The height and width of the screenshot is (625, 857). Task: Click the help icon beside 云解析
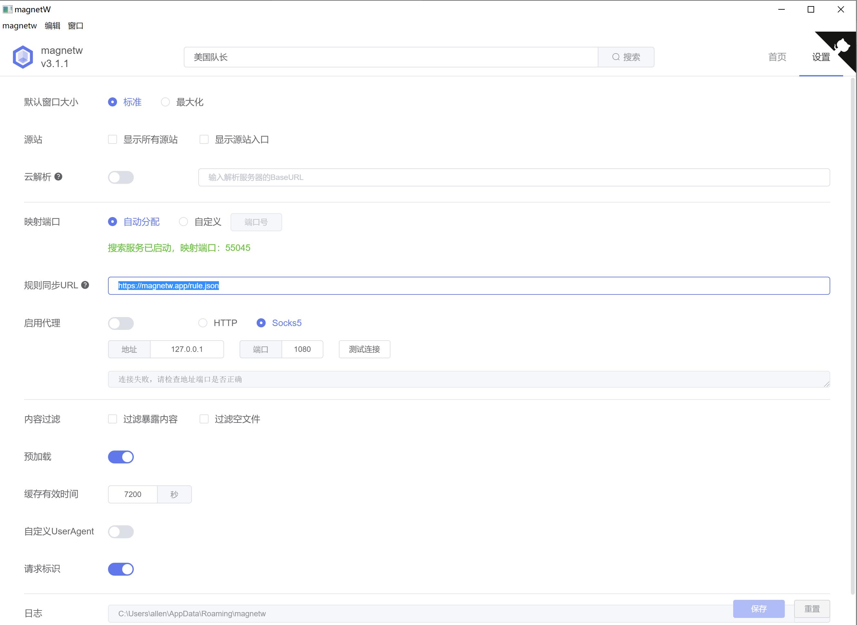coord(59,177)
